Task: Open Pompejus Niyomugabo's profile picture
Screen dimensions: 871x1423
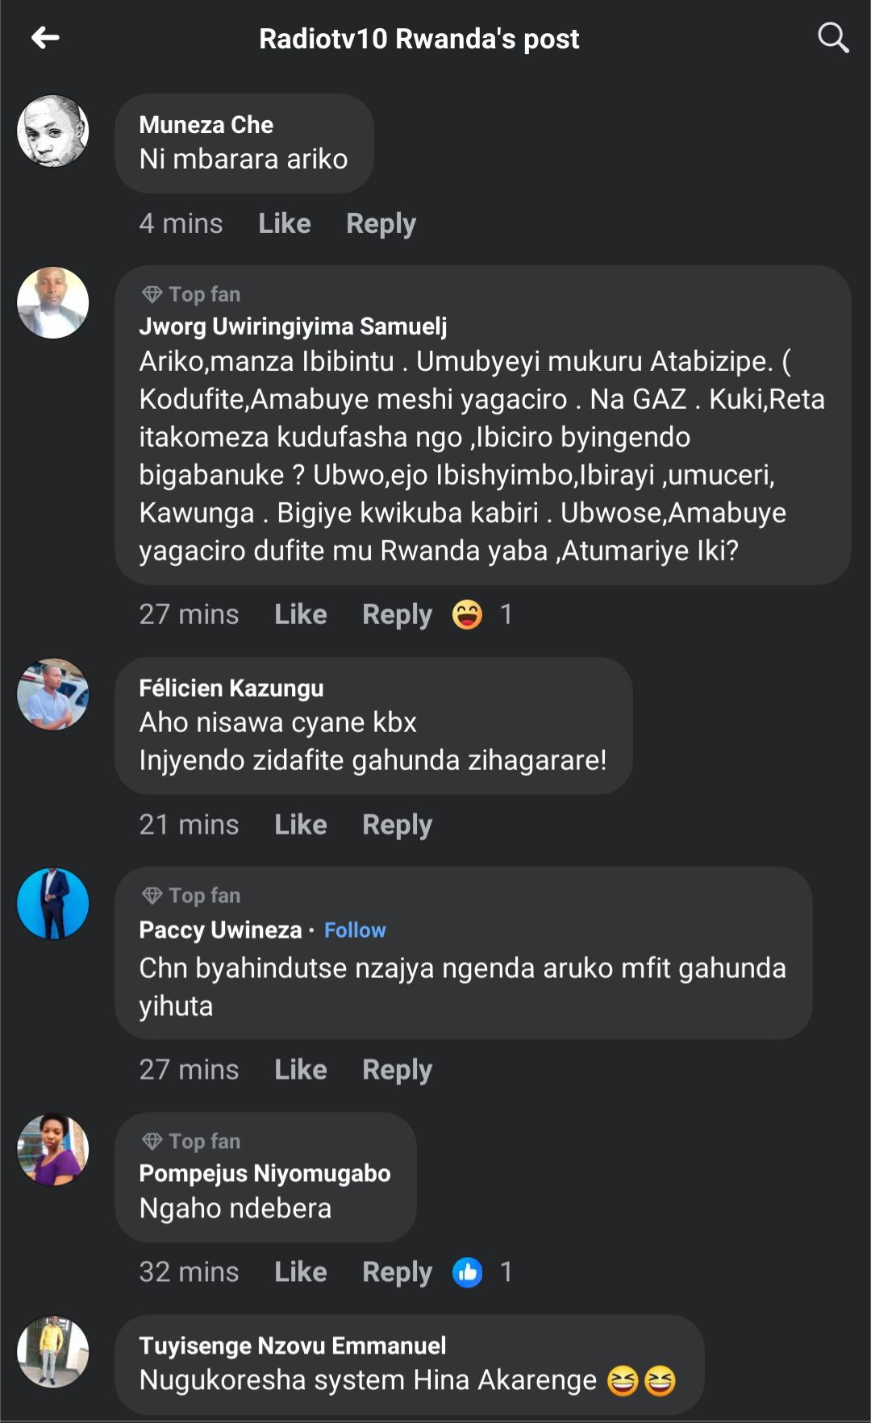Action: point(53,1150)
